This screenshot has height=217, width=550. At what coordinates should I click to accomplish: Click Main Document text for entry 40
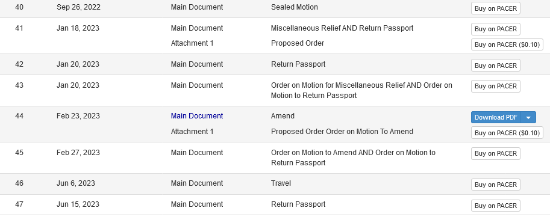click(x=197, y=7)
